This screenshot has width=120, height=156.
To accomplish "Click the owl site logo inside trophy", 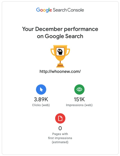I will (x=60, y=52).
